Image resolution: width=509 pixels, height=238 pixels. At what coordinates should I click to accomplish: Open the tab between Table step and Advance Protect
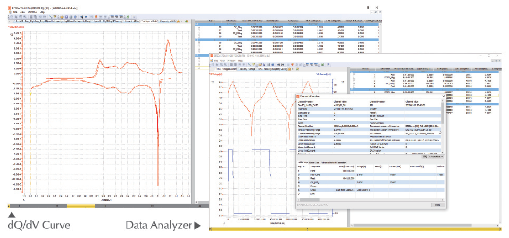pos(314,163)
